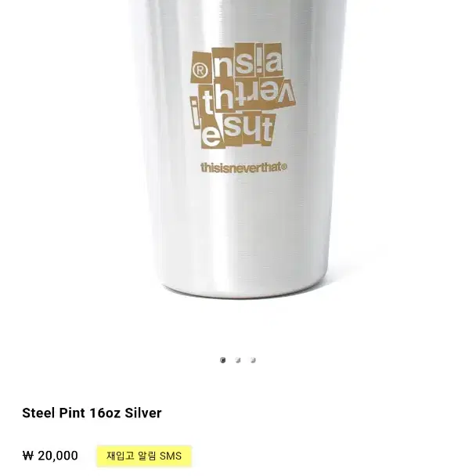The width and height of the screenshot is (476, 476).
Task: Jump to the third image dot
Action: (x=253, y=360)
